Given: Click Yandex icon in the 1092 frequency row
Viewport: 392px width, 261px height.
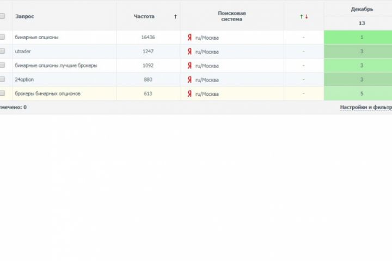Looking at the screenshot, I should (x=189, y=65).
